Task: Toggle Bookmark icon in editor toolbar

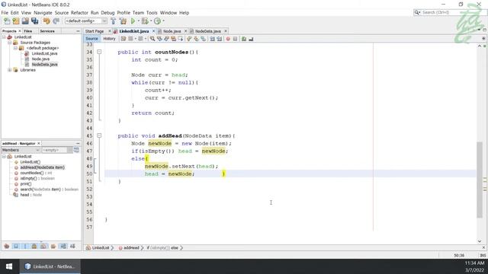Action: (x=204, y=39)
